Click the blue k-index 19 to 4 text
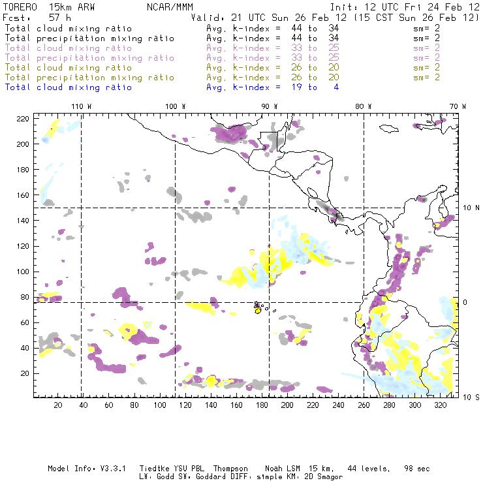The width and height of the screenshot is (483, 483). [272, 87]
